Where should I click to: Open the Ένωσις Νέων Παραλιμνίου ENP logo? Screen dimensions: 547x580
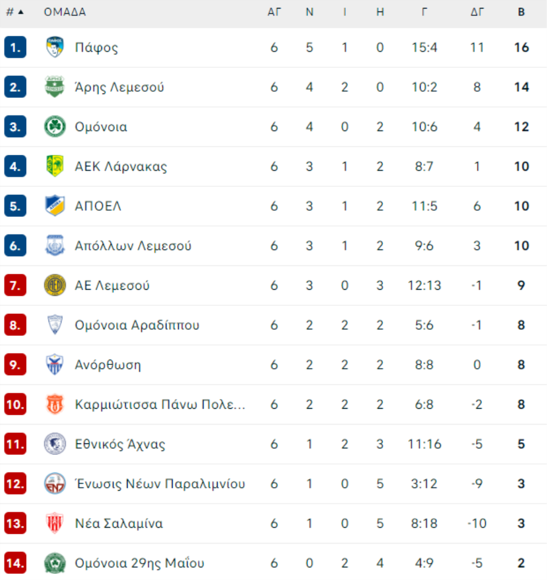coord(55,483)
